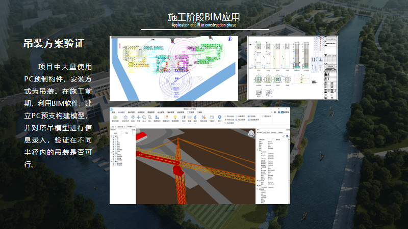
Task: Toggle the first checkbox in model tree
Action: [x=113, y=136]
